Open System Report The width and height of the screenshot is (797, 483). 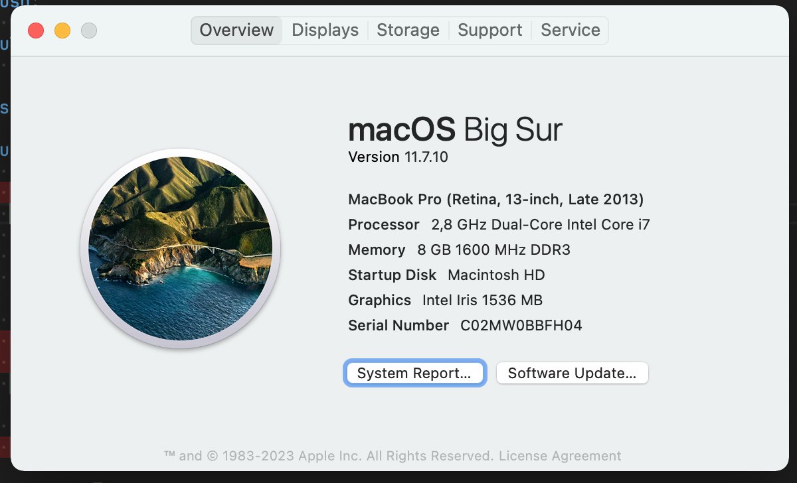(414, 373)
